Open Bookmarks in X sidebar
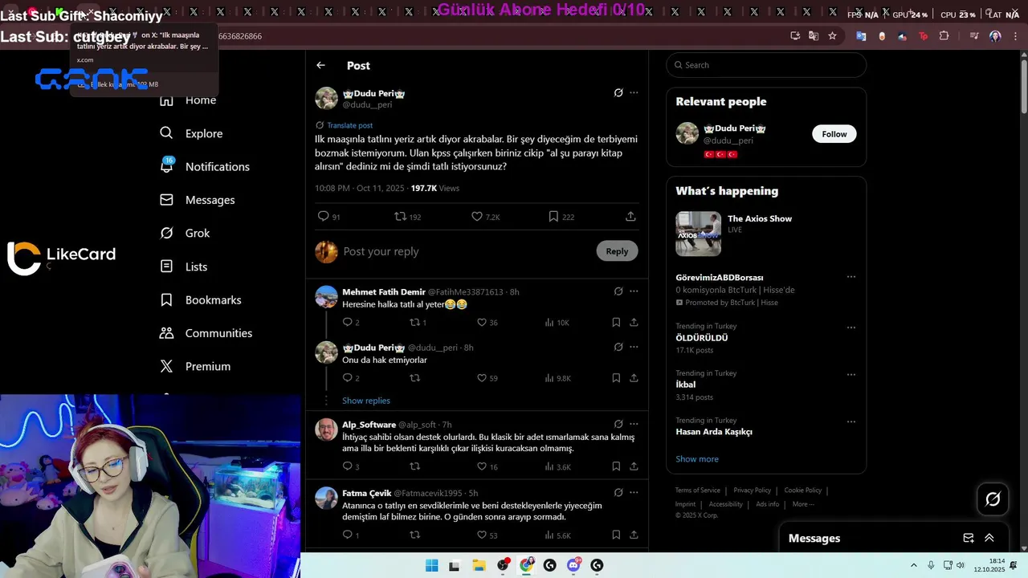The width and height of the screenshot is (1028, 578). 201,299
